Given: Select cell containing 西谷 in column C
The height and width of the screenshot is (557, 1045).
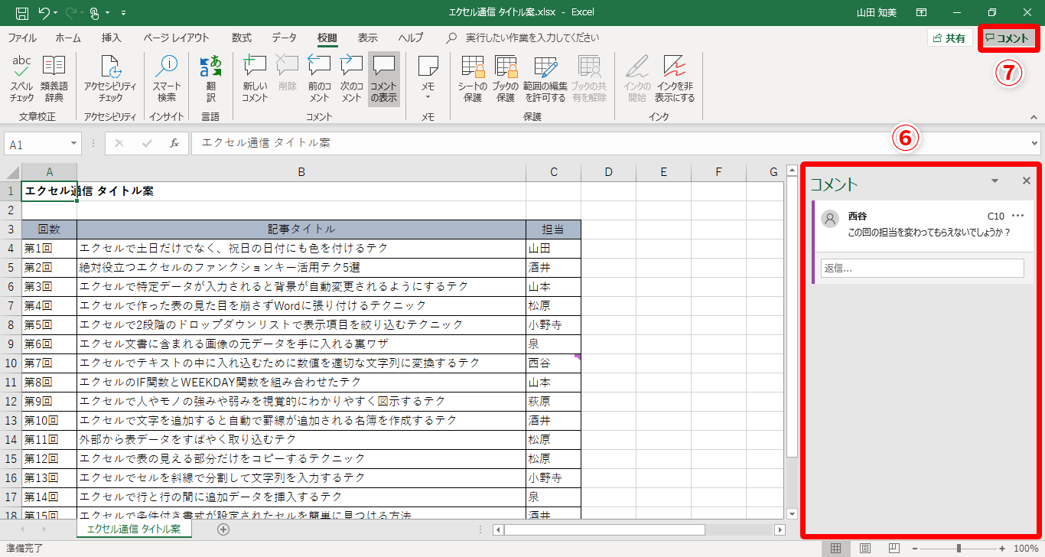Looking at the screenshot, I should 554,363.
